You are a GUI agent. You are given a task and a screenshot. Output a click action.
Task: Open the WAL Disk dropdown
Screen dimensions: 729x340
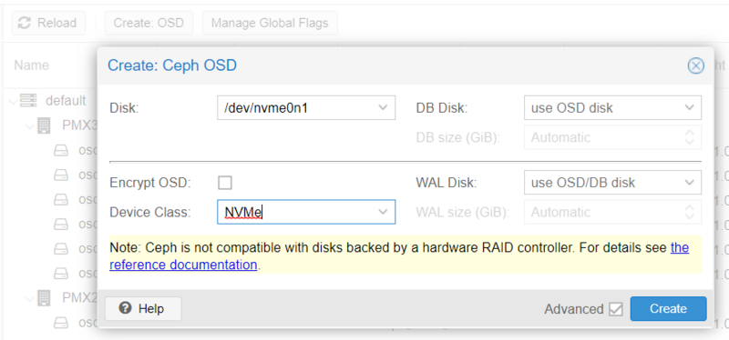click(x=689, y=183)
